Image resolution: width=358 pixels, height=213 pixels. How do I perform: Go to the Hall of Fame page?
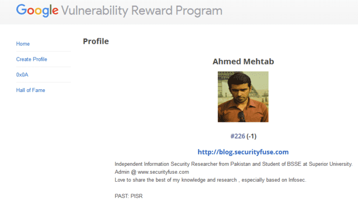pyautogui.click(x=31, y=90)
